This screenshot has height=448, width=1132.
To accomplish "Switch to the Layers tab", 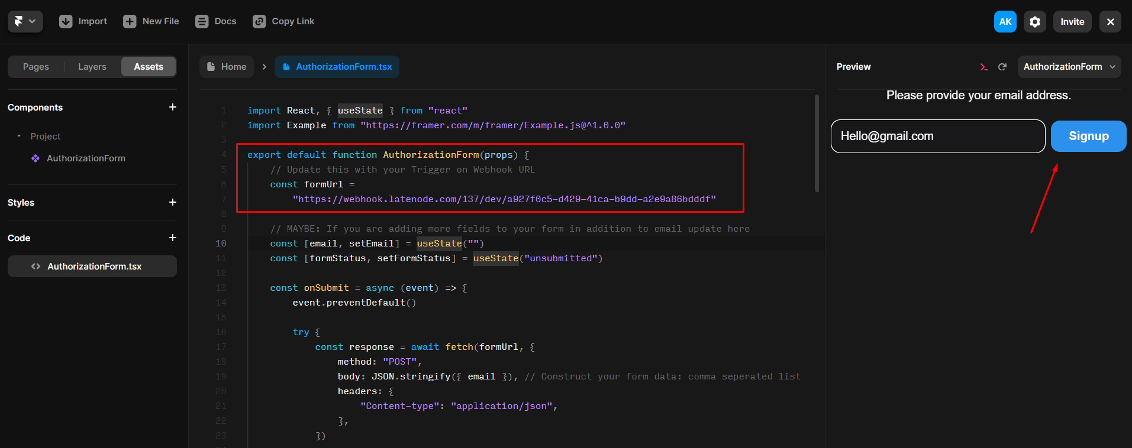I will click(x=92, y=67).
